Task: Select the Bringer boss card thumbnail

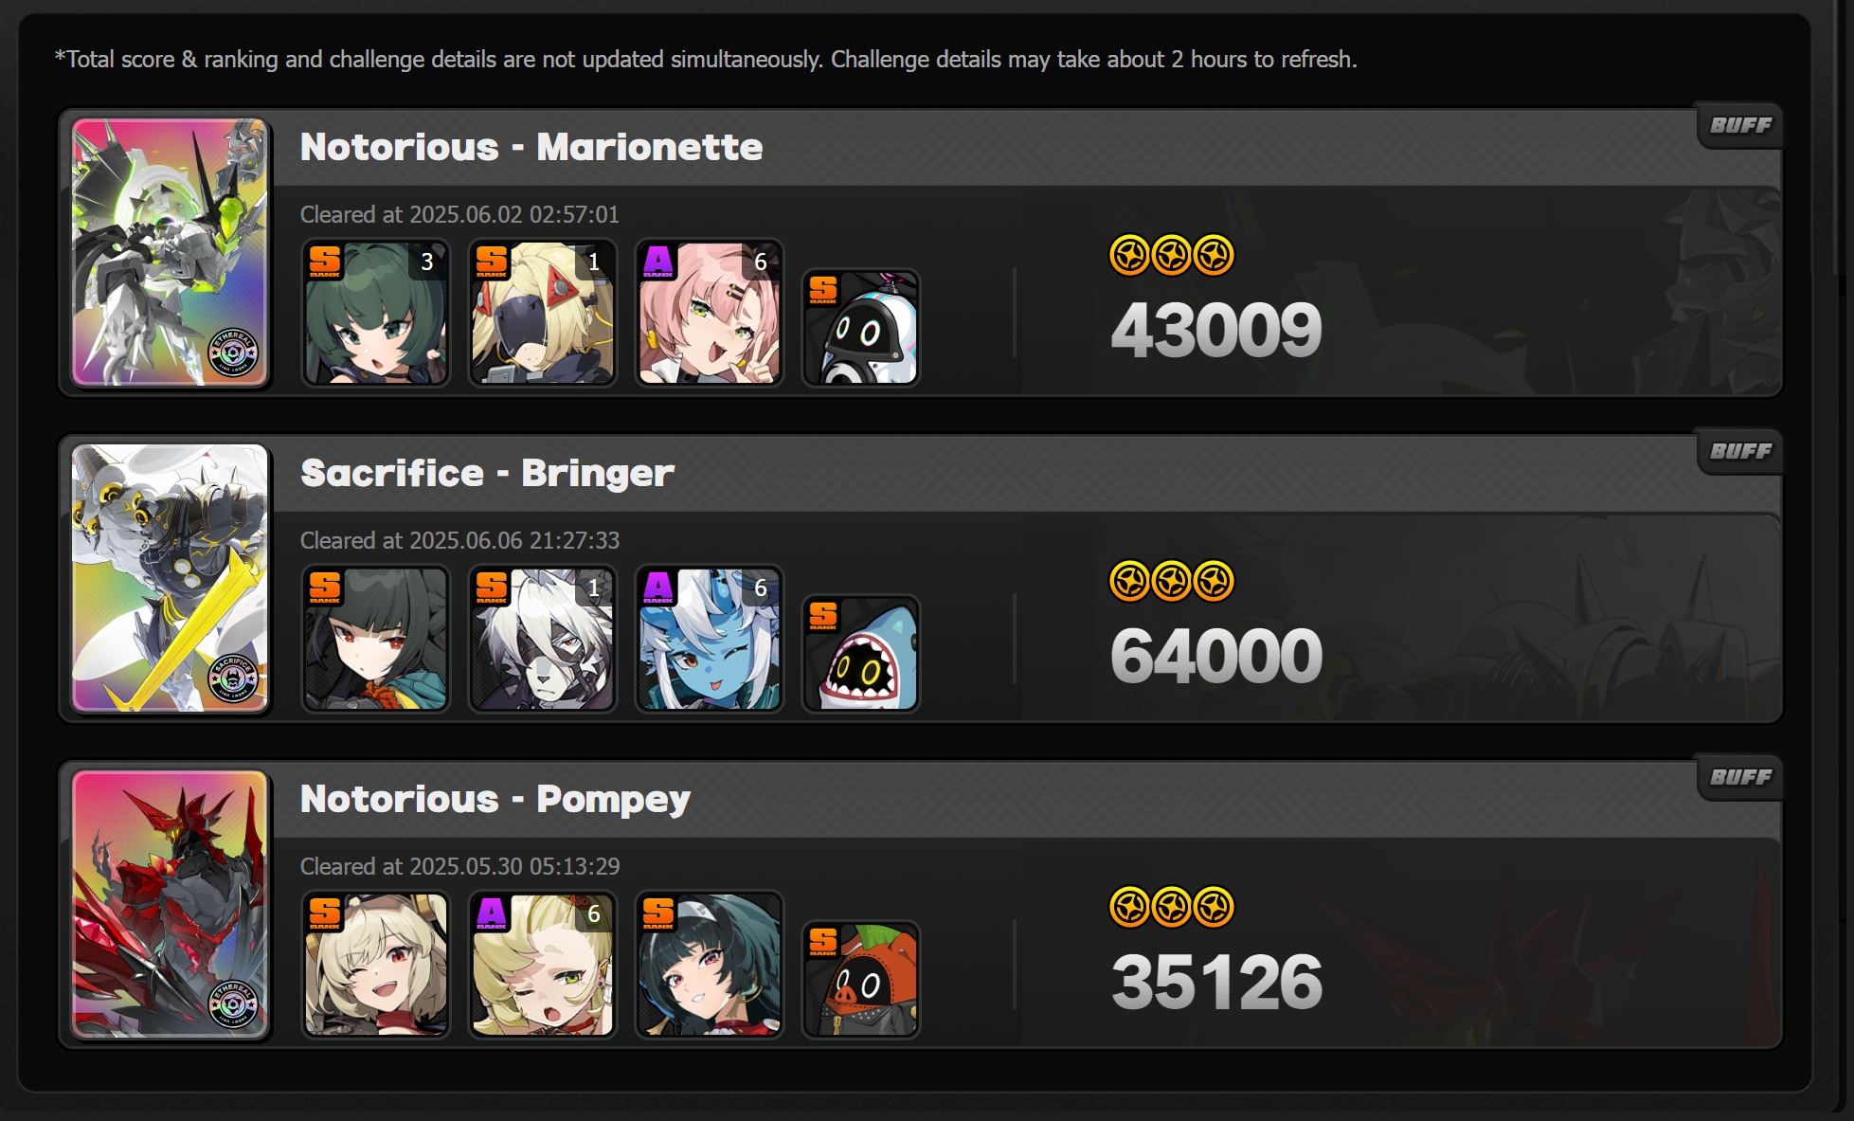Action: point(171,578)
